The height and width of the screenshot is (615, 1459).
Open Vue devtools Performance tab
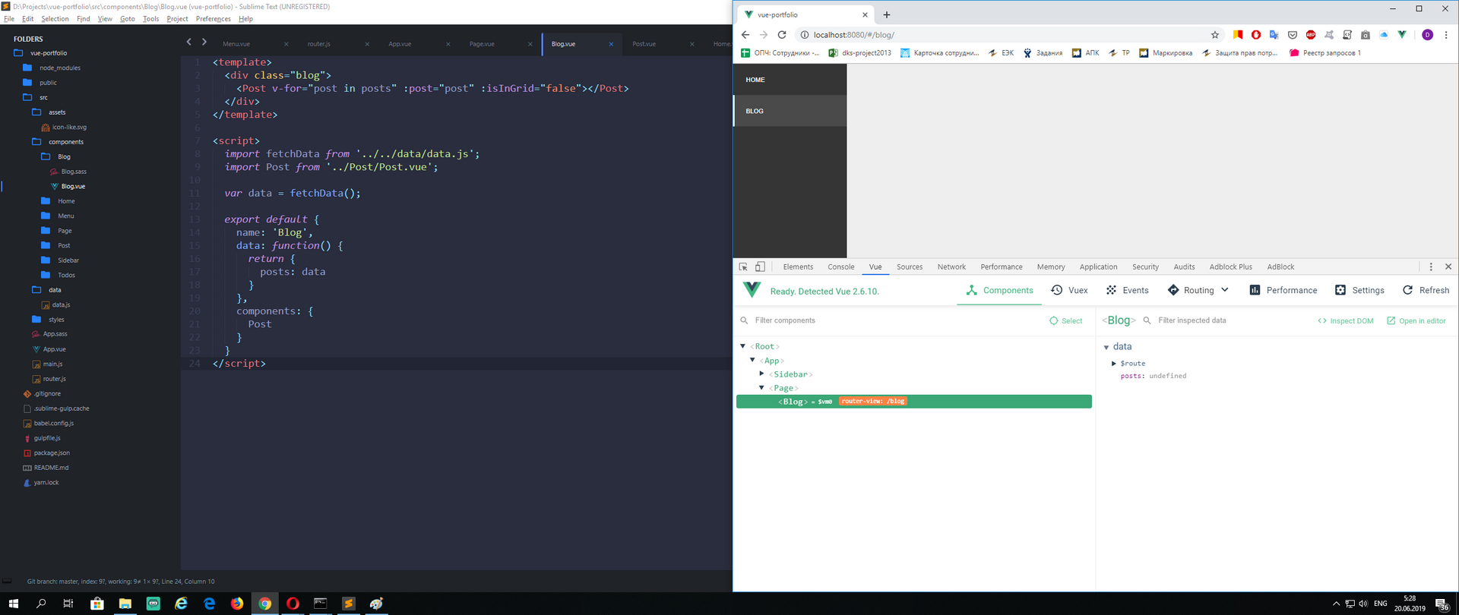[1283, 290]
